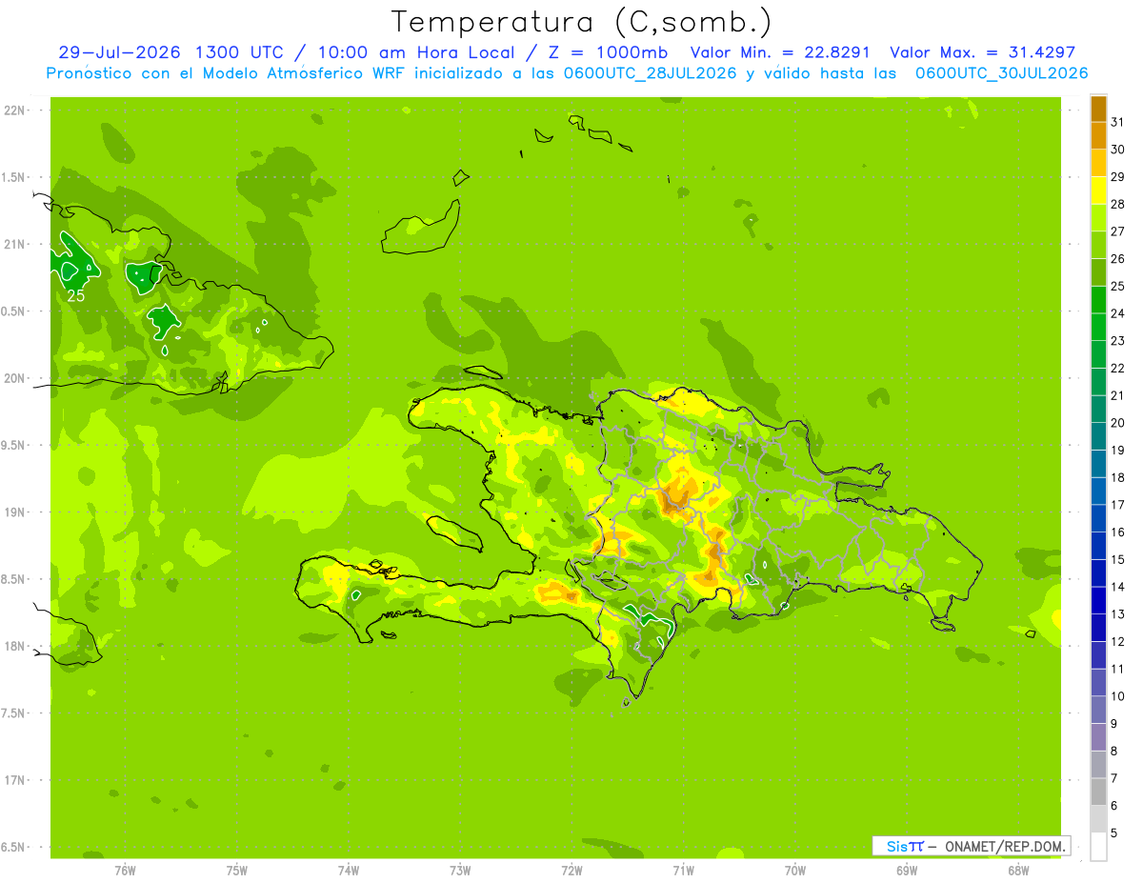Click the "74W" longitude axis label

click(349, 871)
